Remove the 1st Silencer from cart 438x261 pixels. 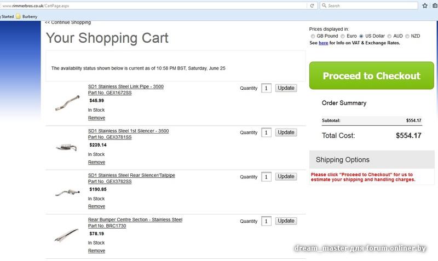96,163
